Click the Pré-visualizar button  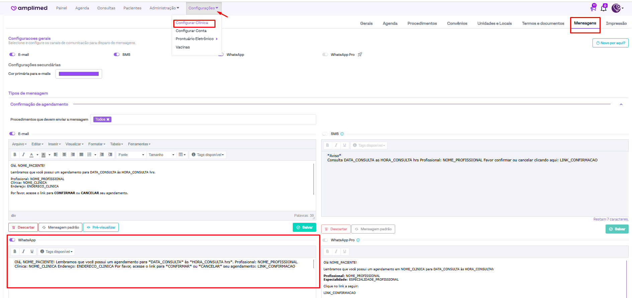tap(101, 228)
